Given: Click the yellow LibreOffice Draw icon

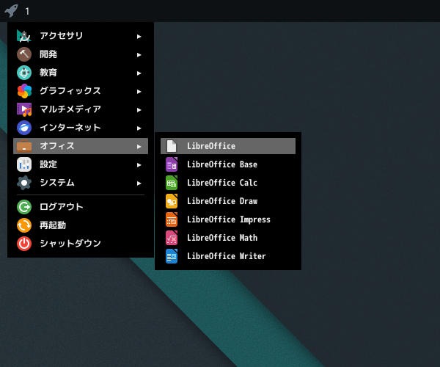Looking at the screenshot, I should coord(172,201).
